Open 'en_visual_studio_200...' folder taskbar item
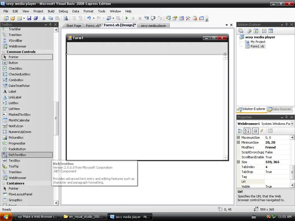The image size is (295, 221). tap(84, 217)
